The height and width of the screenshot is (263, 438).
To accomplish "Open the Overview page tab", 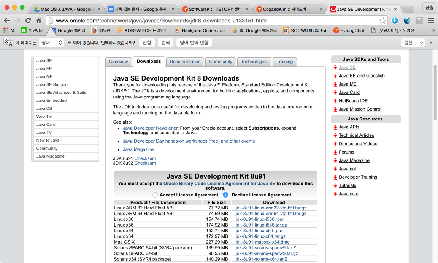I will coord(119,62).
